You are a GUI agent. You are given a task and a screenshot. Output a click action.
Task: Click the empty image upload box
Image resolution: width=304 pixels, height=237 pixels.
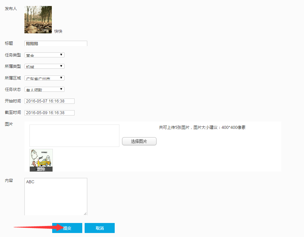(74, 136)
